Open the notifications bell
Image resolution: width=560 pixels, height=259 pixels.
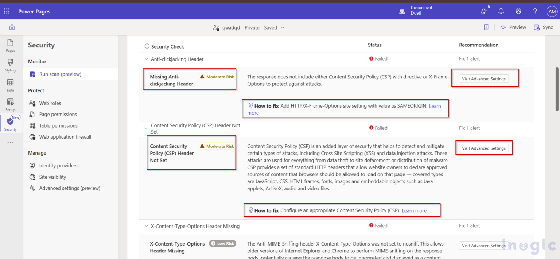click(501, 11)
